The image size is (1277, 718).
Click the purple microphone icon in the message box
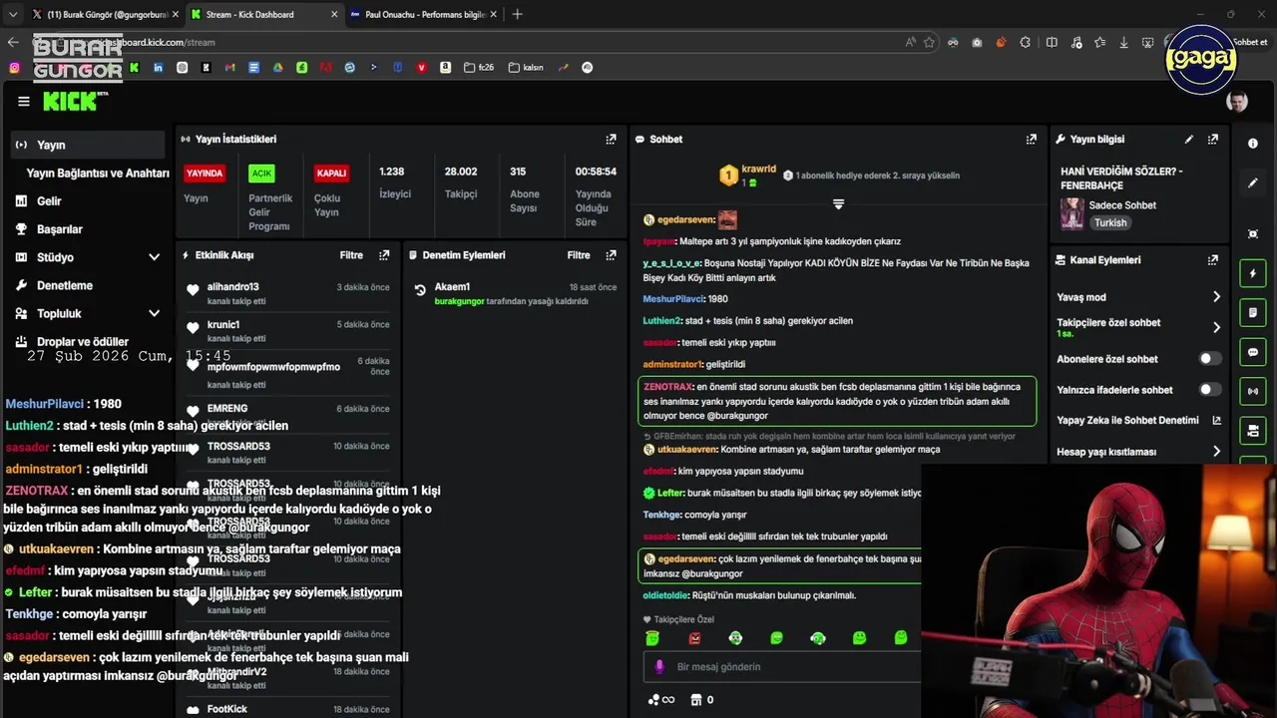(x=658, y=667)
